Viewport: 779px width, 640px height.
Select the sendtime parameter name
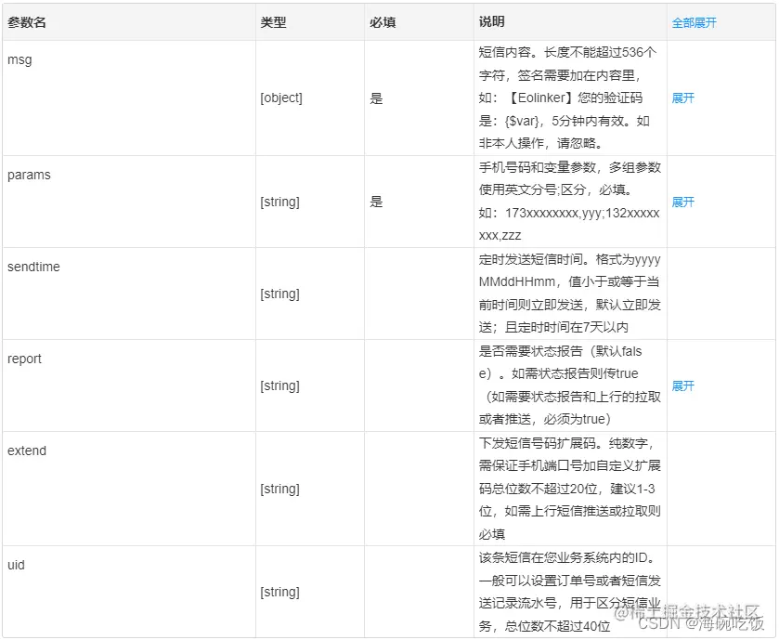[33, 267]
